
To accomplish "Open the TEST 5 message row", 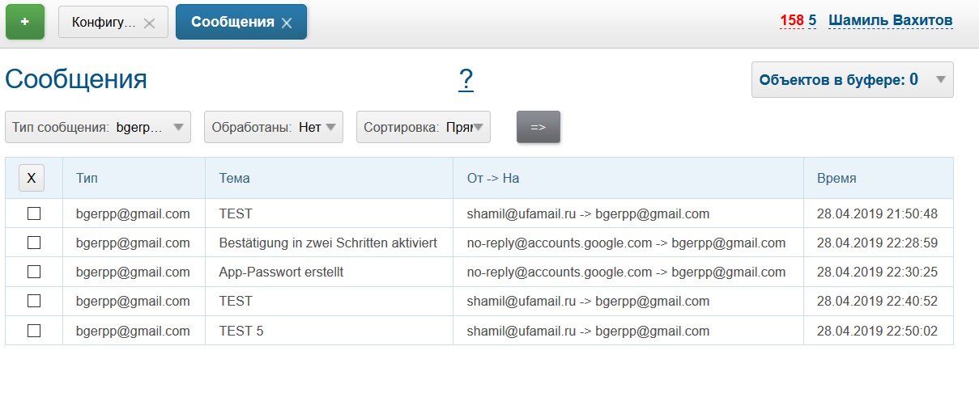I will pyautogui.click(x=241, y=331).
